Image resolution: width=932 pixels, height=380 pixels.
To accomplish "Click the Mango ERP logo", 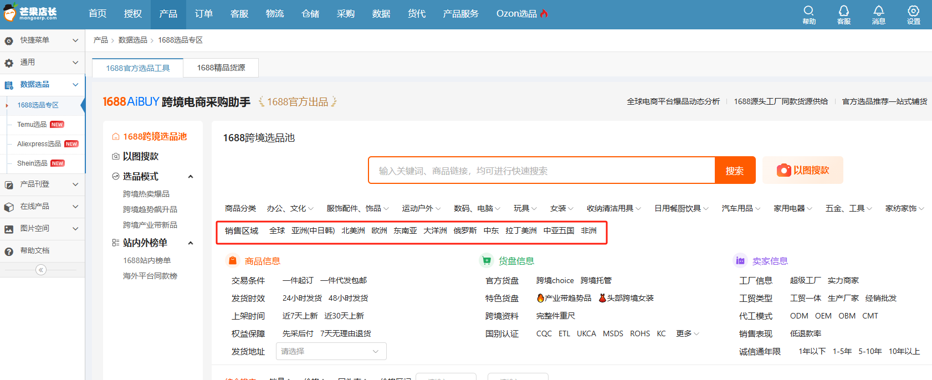I will click(x=30, y=13).
